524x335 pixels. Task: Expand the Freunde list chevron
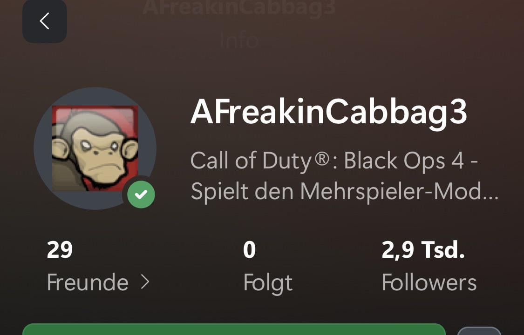pos(145,282)
